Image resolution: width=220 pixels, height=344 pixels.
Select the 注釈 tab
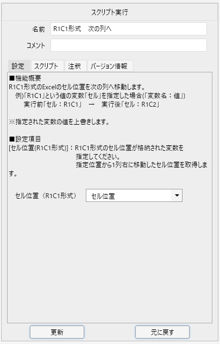(76, 66)
